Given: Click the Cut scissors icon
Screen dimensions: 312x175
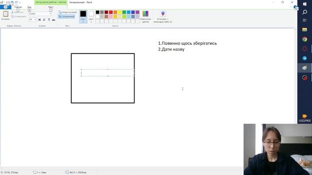Looking at the screenshot, I should pyautogui.click(x=12, y=12).
